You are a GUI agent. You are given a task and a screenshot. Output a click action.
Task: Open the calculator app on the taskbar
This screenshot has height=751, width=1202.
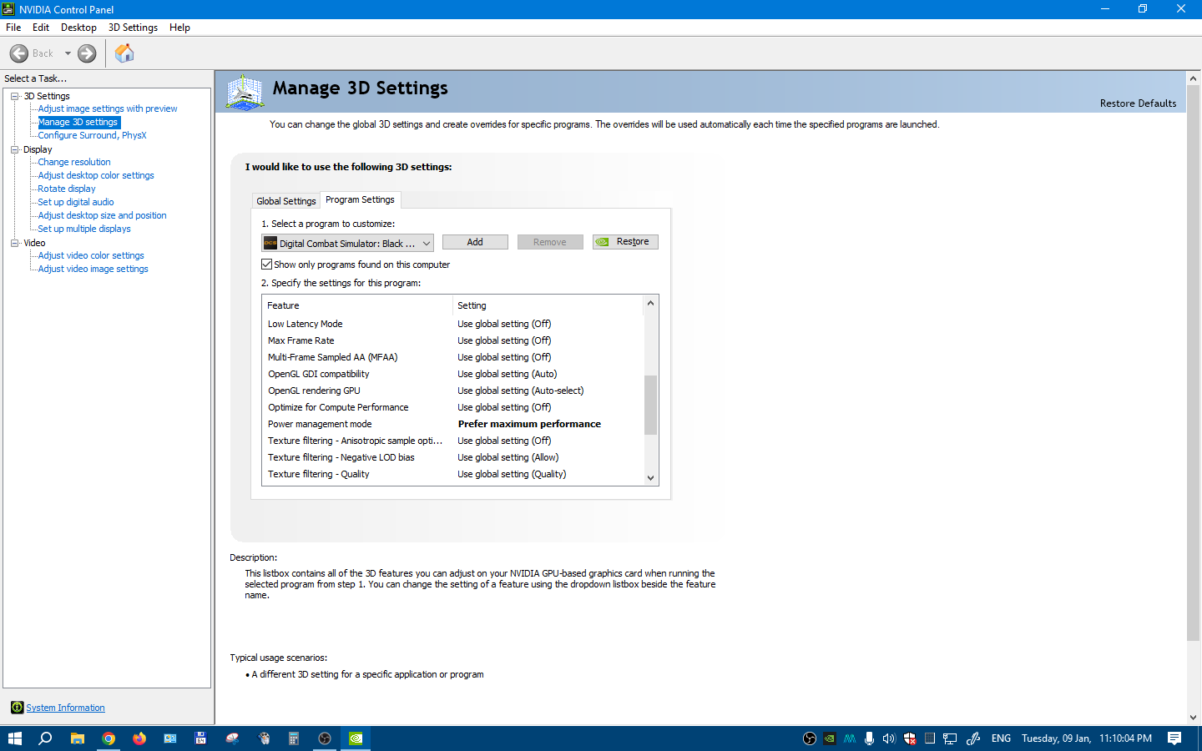pos(294,738)
